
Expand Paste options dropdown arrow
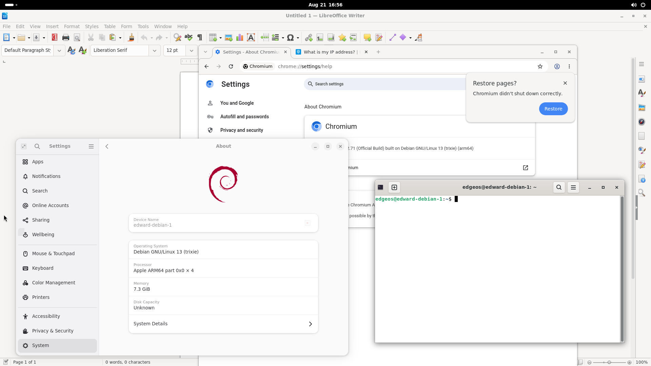(120, 38)
